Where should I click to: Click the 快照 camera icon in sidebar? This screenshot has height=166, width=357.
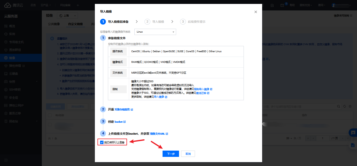pos(6,81)
